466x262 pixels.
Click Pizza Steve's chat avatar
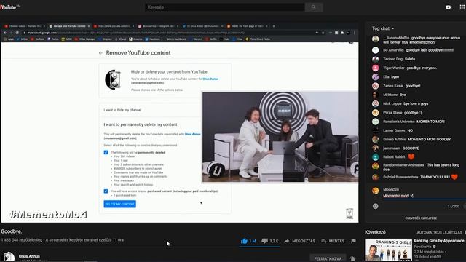pos(376,113)
